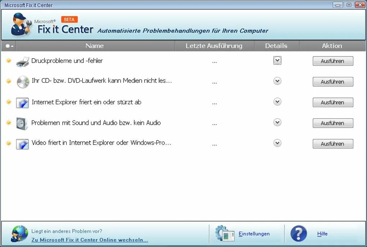
Task: Click the Aktion column header
Action: click(x=332, y=46)
